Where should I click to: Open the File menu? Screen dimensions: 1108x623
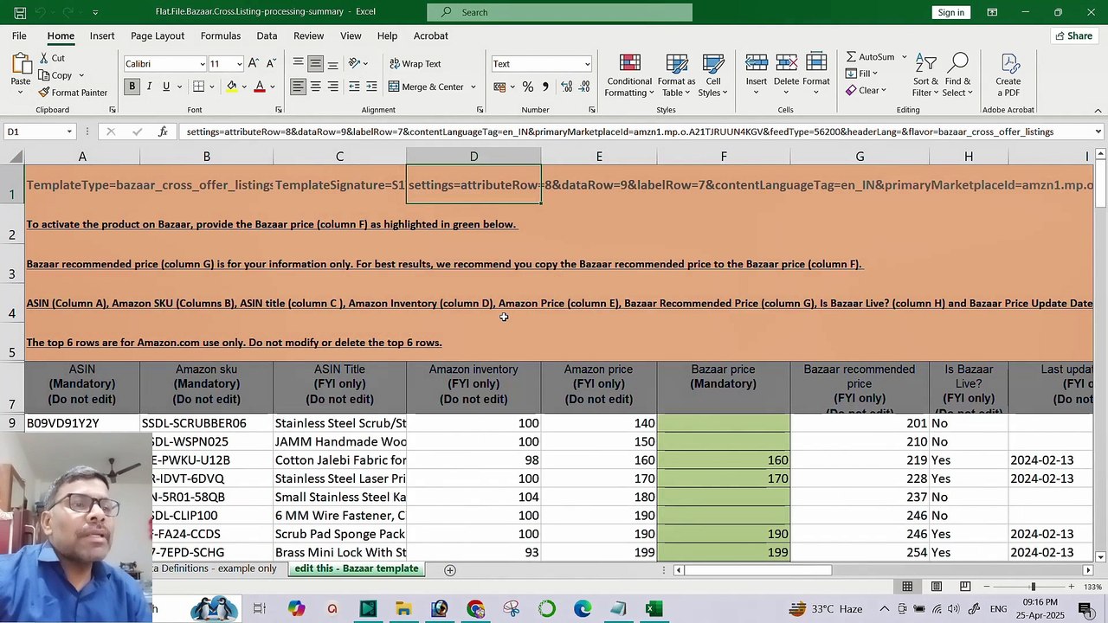pos(19,35)
